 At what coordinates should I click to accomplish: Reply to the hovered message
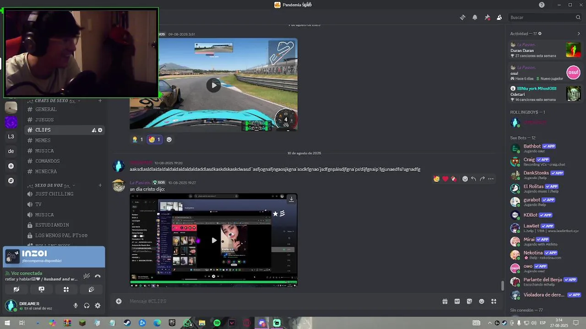473,179
